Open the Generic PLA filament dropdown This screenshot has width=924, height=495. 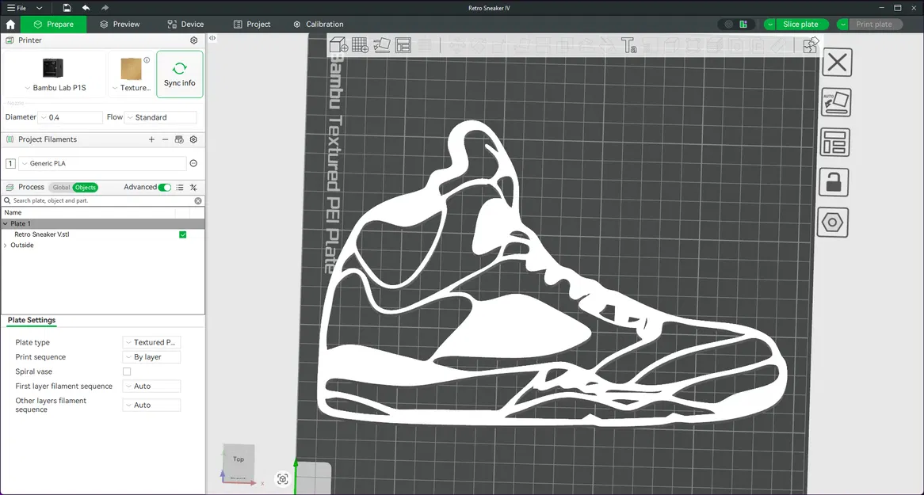(x=101, y=164)
